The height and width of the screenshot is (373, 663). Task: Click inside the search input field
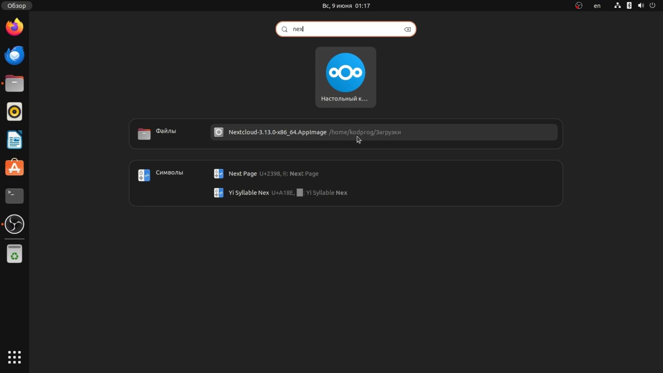click(x=346, y=29)
